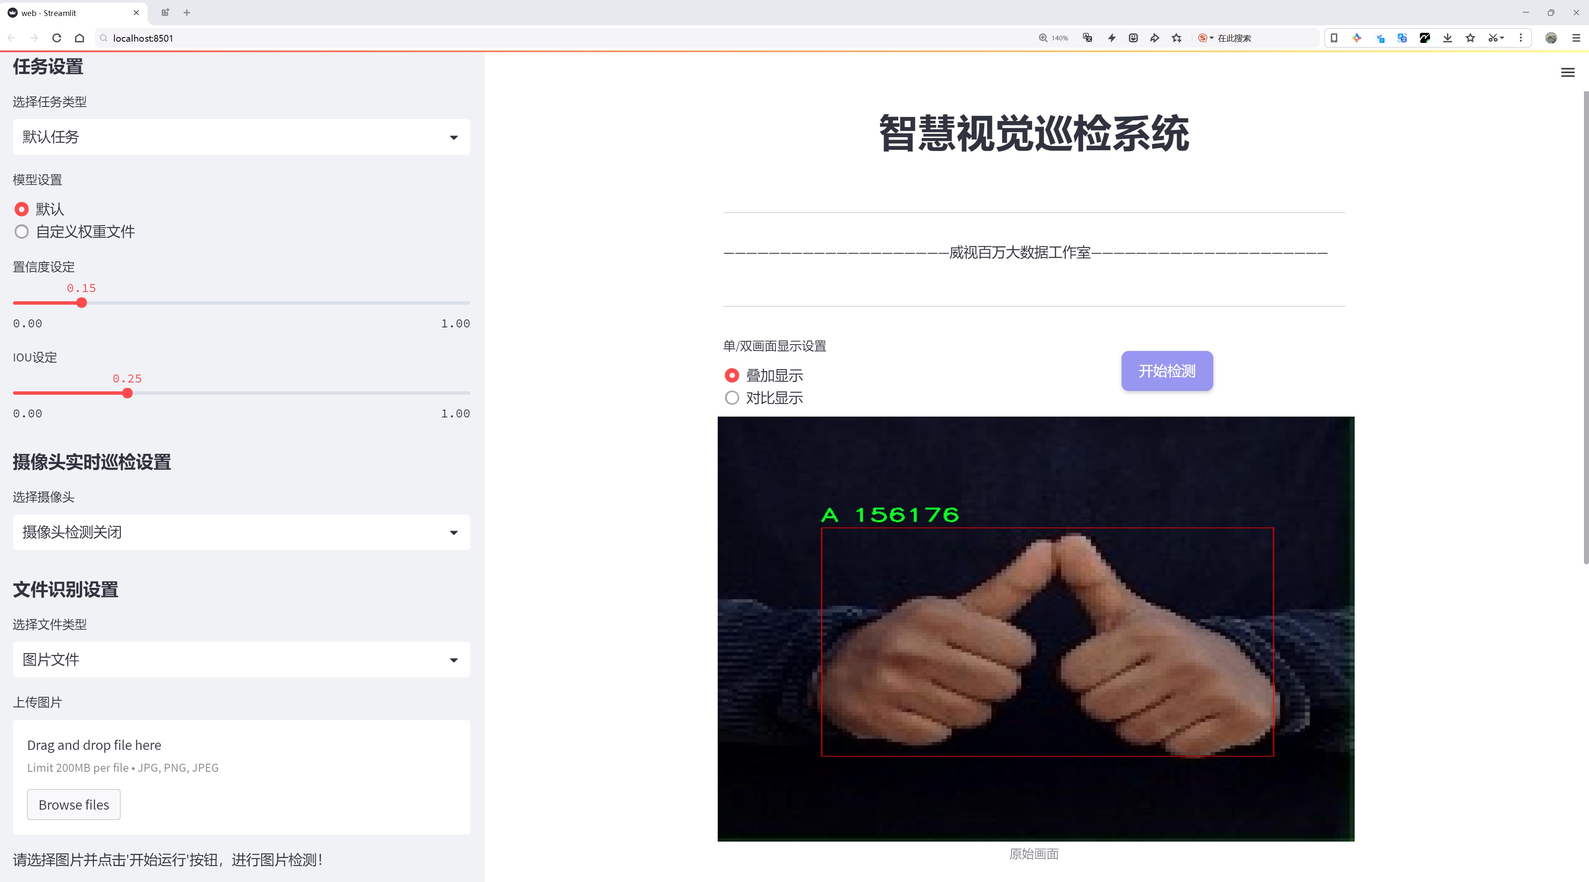Open the page translate icon in address bar
Viewport: 1589px width, 882px height.
tap(1088, 38)
